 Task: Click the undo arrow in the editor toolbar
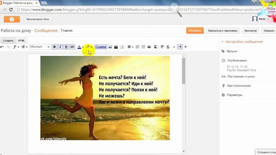[2, 47]
